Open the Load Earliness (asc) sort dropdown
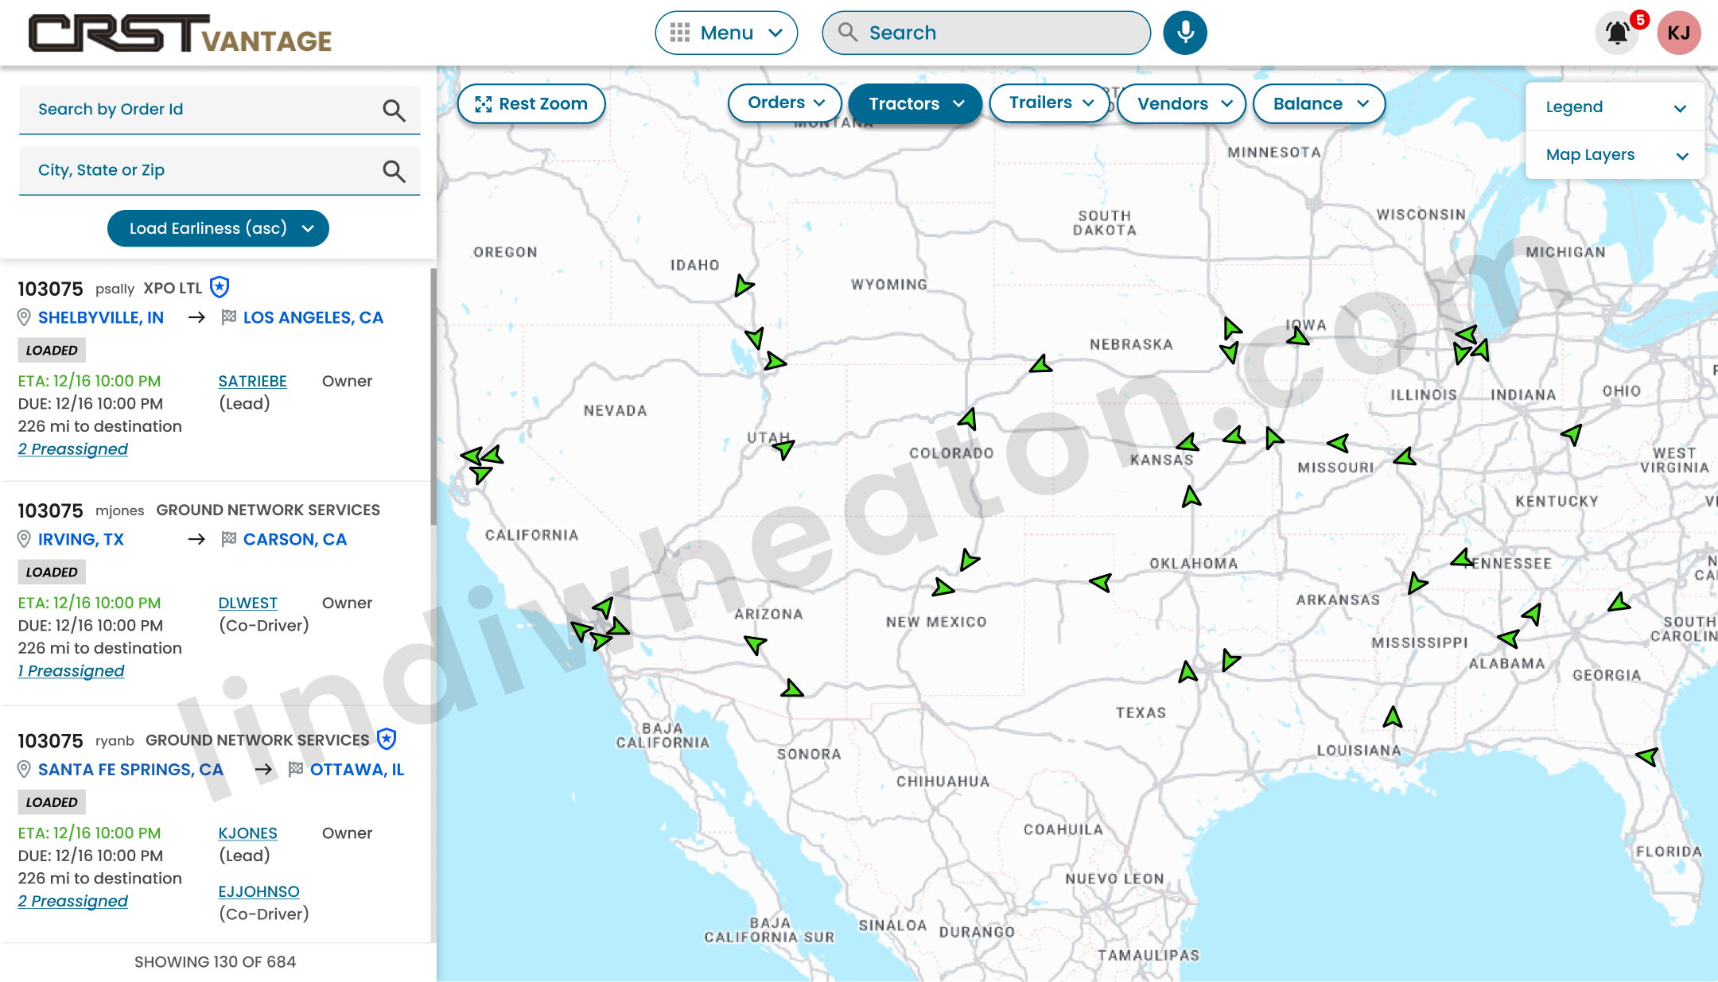Image resolution: width=1718 pixels, height=982 pixels. click(218, 228)
